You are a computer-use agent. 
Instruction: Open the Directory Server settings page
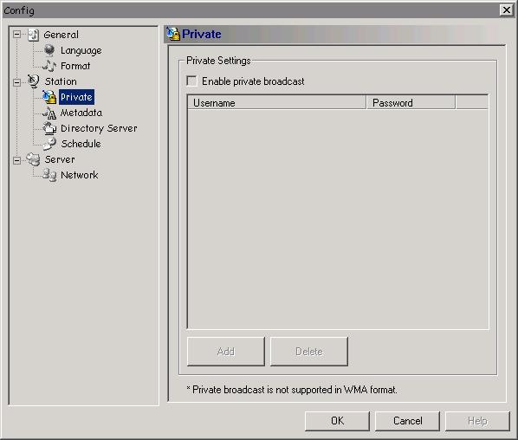pyautogui.click(x=99, y=128)
